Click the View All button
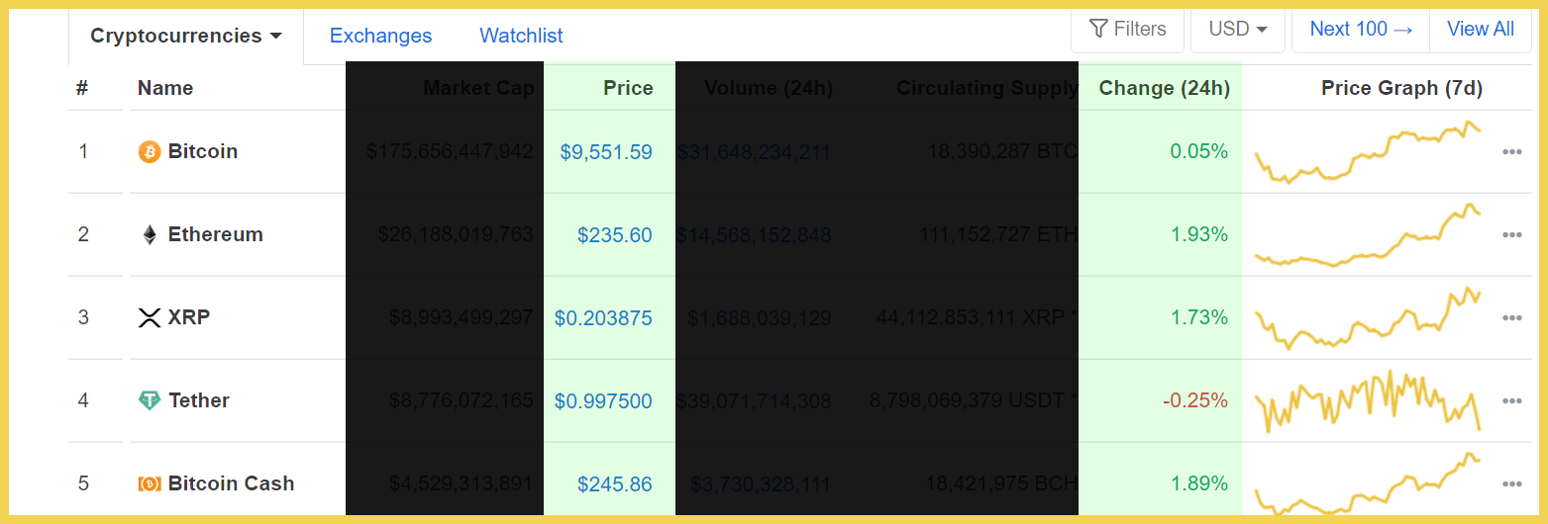The width and height of the screenshot is (1548, 524). coord(1481,30)
